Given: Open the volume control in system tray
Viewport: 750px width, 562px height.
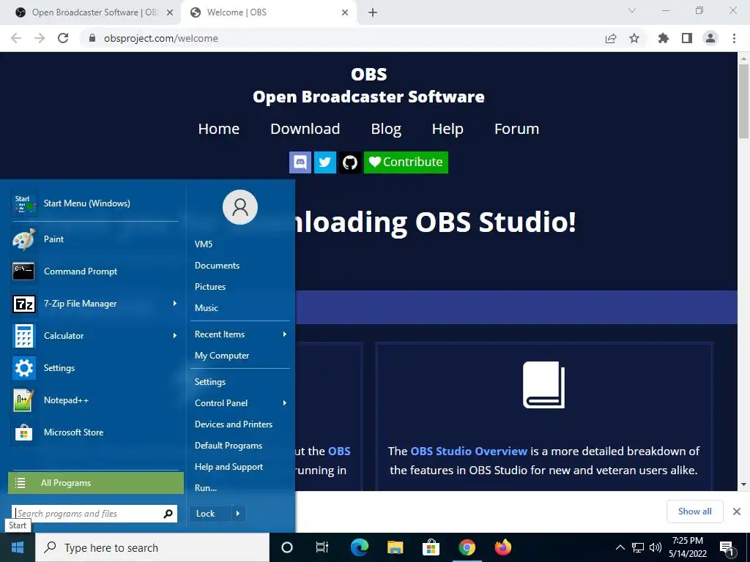Looking at the screenshot, I should pyautogui.click(x=656, y=547).
